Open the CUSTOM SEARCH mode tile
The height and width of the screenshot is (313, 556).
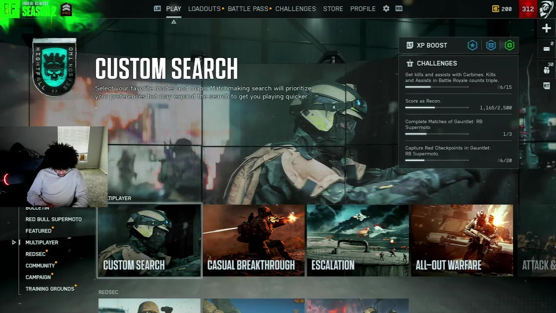pos(149,240)
